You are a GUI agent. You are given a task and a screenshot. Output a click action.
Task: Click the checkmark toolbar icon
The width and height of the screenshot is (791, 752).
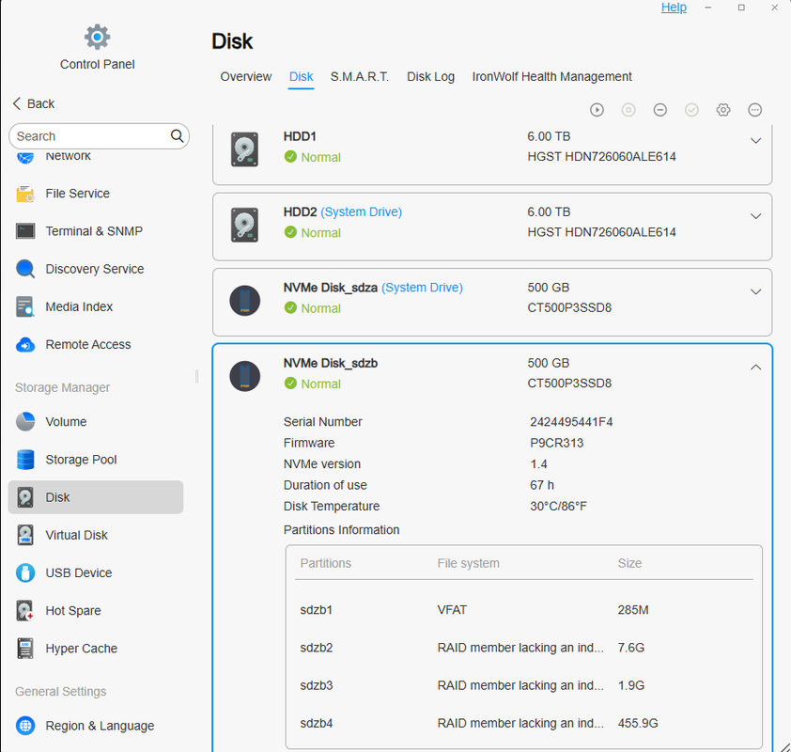(x=691, y=110)
